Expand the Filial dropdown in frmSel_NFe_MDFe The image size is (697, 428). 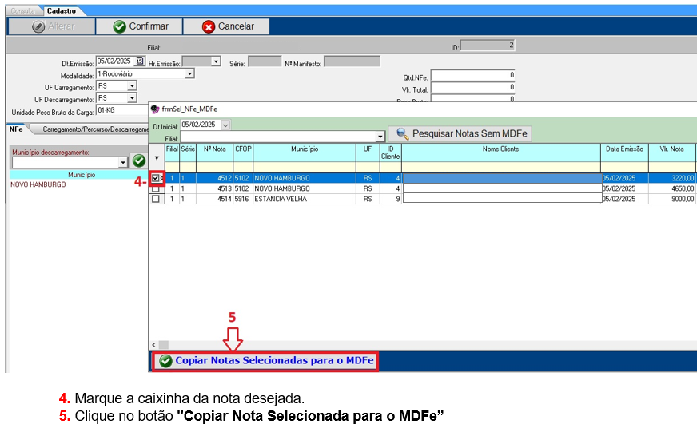click(380, 137)
